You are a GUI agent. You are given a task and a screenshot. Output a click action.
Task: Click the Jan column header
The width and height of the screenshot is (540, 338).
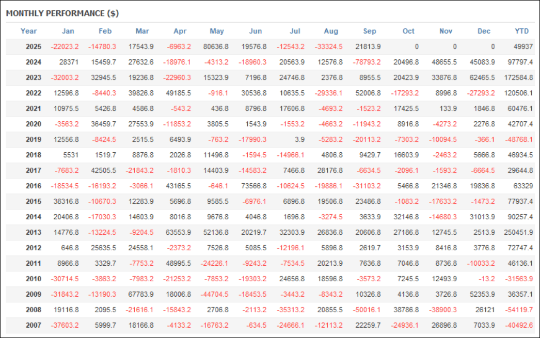click(68, 31)
